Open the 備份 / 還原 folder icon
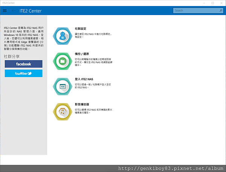 [x=63, y=61]
